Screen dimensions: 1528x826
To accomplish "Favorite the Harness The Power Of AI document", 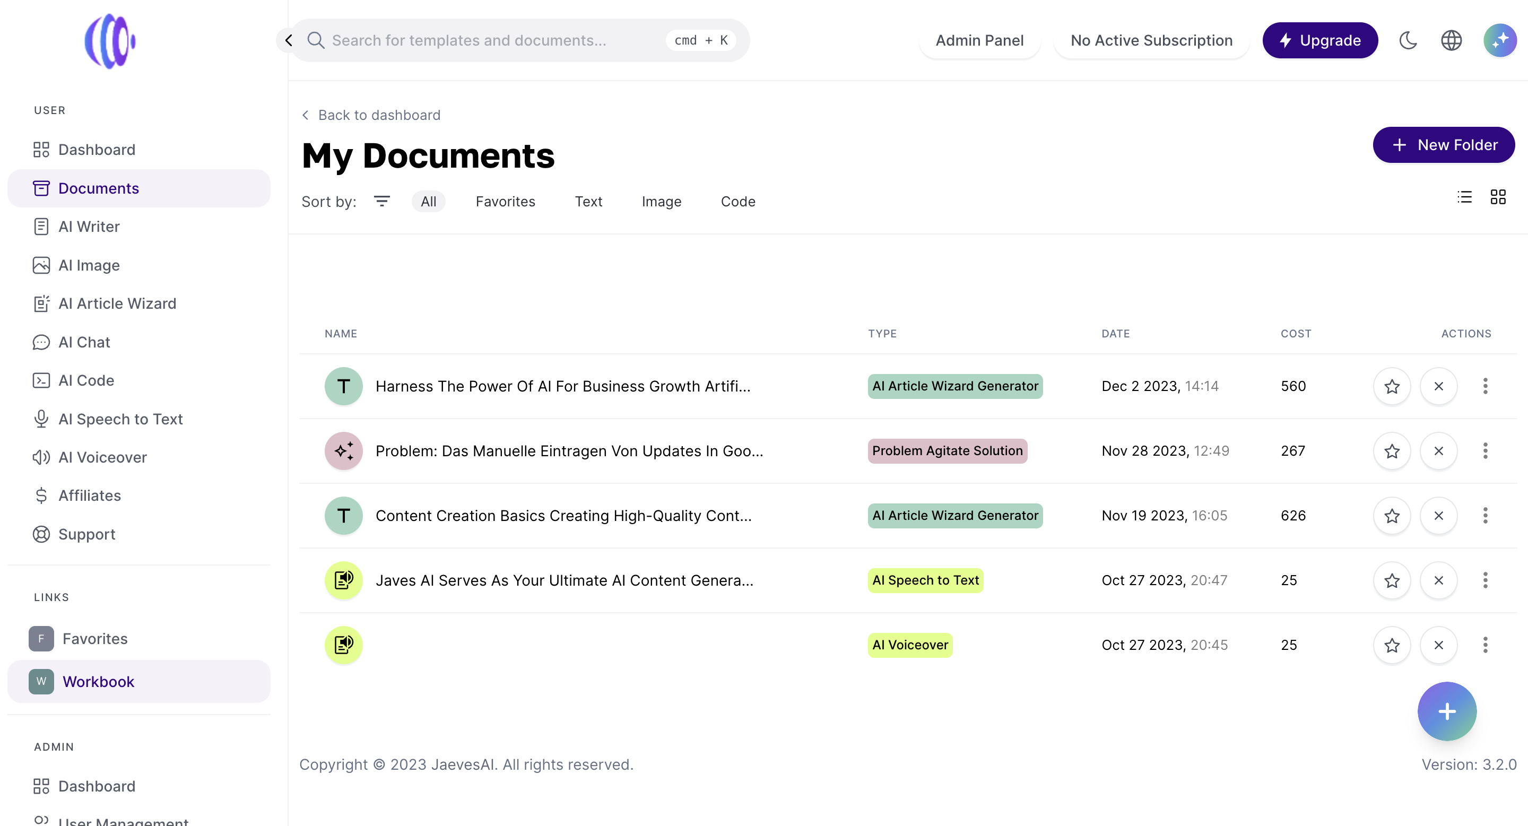I will (1392, 386).
